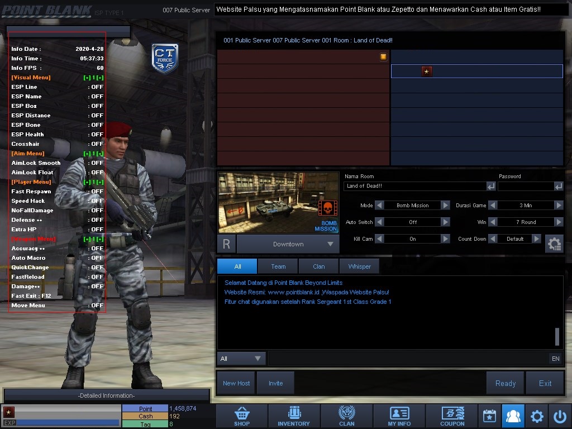This screenshot has width=572, height=429.
Task: Open the Inventory icon
Action: point(294,416)
